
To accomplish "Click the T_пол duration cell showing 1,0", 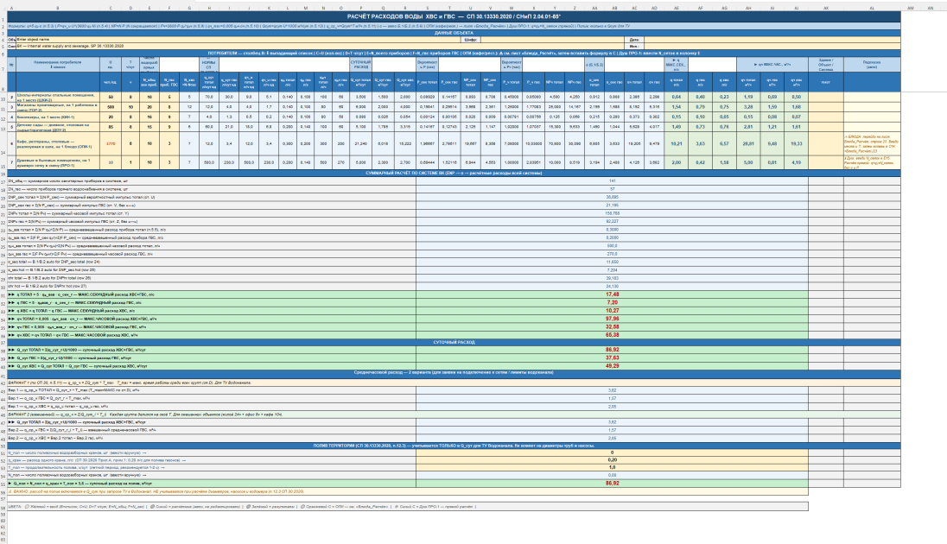I will pyautogui.click(x=612, y=467).
